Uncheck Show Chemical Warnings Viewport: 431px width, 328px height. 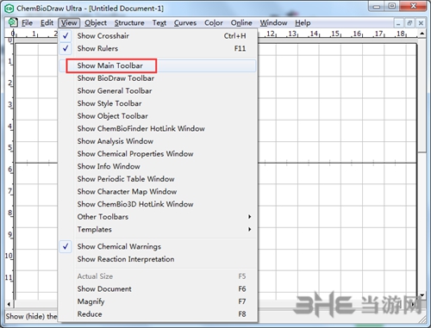pyautogui.click(x=158, y=247)
